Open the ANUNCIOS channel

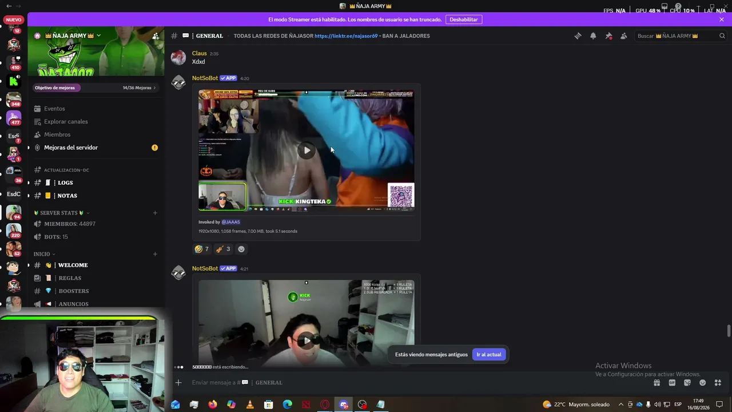[x=96, y=304]
